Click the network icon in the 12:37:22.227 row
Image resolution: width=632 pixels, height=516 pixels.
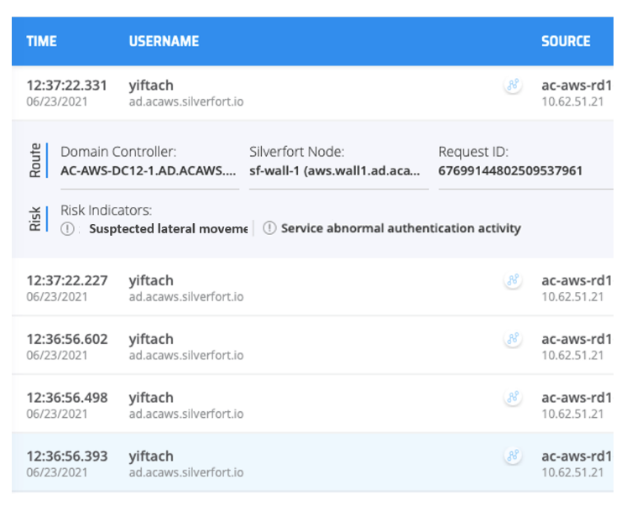pos(512,281)
